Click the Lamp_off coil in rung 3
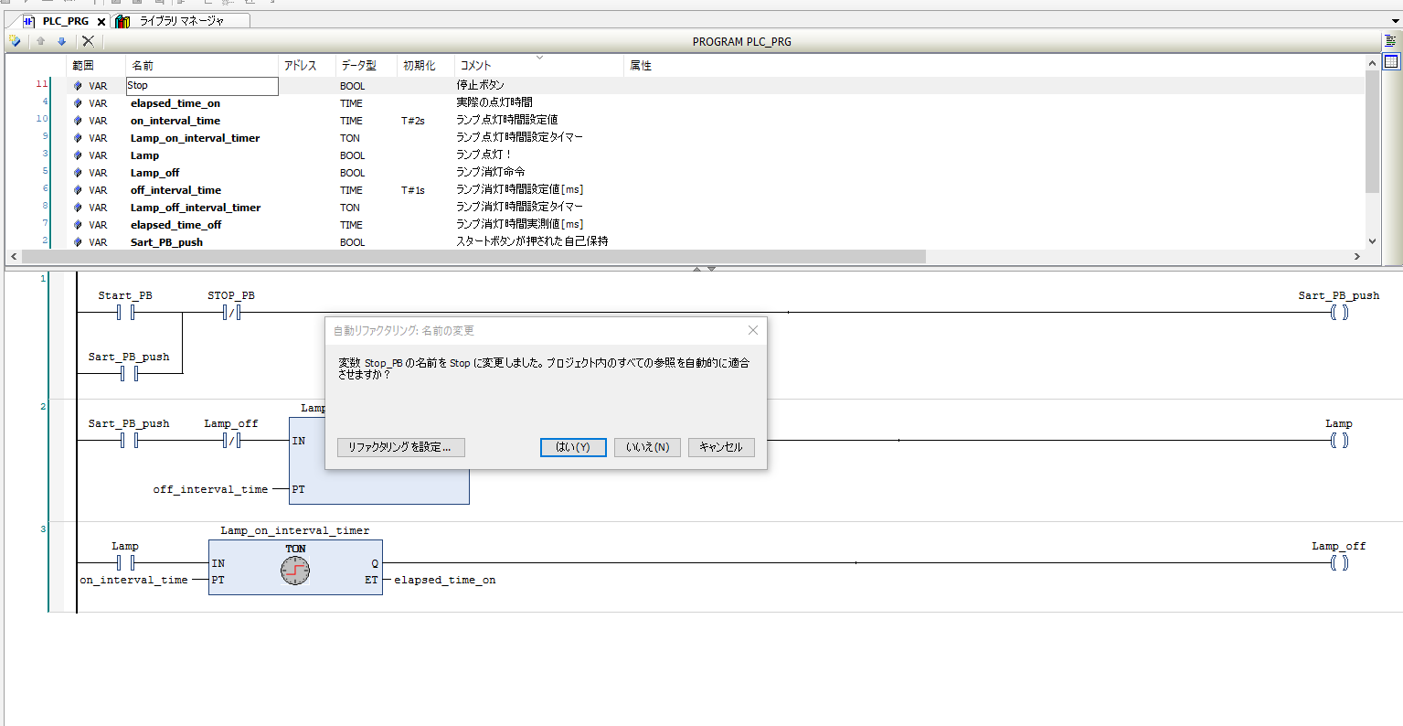 pyautogui.click(x=1339, y=563)
